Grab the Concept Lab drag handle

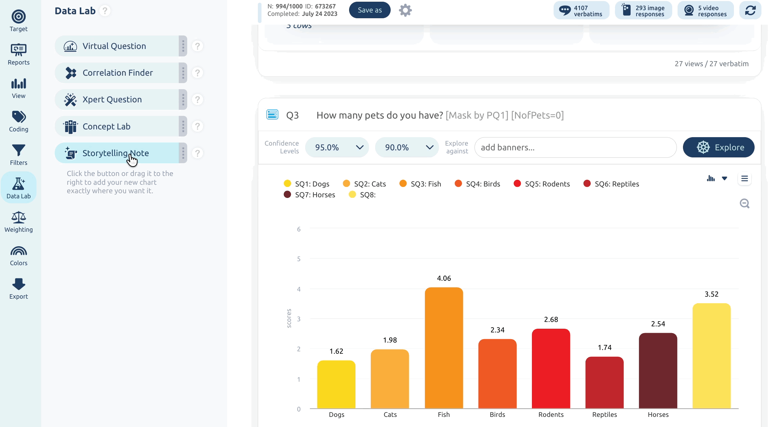point(183,126)
